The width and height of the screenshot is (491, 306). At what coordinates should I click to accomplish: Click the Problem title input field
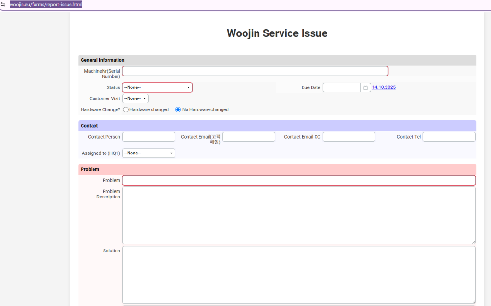coord(299,180)
